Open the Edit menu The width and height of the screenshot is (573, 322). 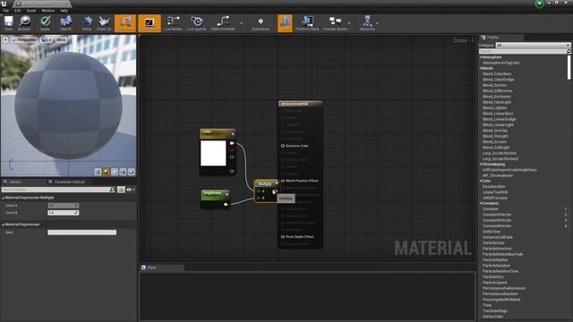18,11
